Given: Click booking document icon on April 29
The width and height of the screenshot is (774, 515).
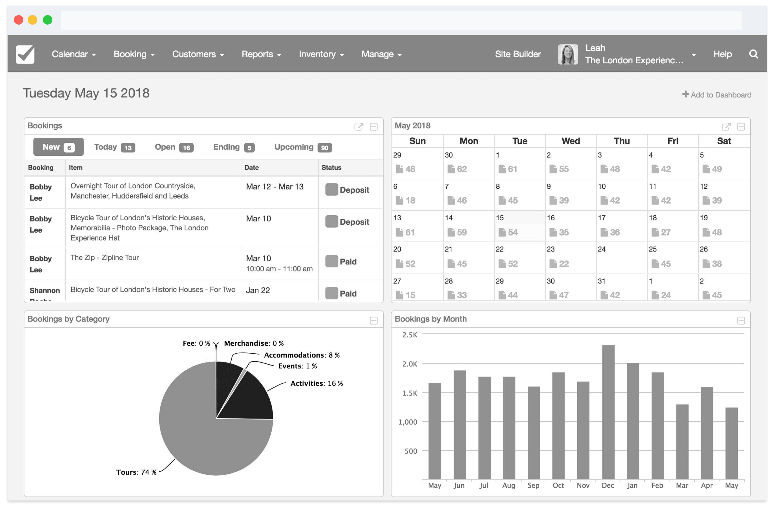Looking at the screenshot, I should (x=399, y=169).
